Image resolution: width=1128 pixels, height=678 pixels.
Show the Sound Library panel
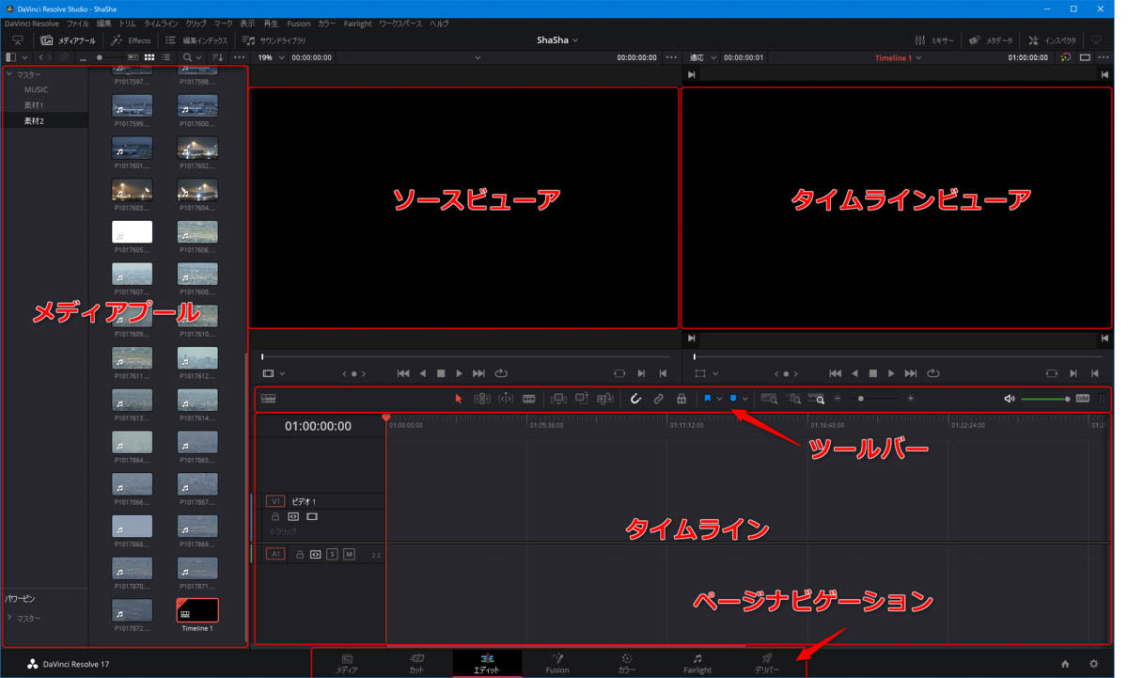click(x=274, y=40)
